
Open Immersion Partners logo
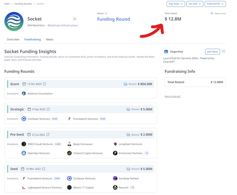tap(115, 153)
